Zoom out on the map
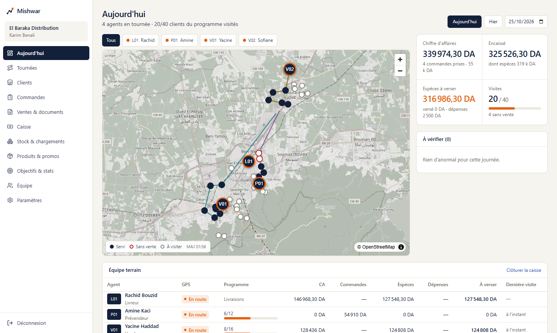Viewport: 557px width, 333px height. coord(400,71)
